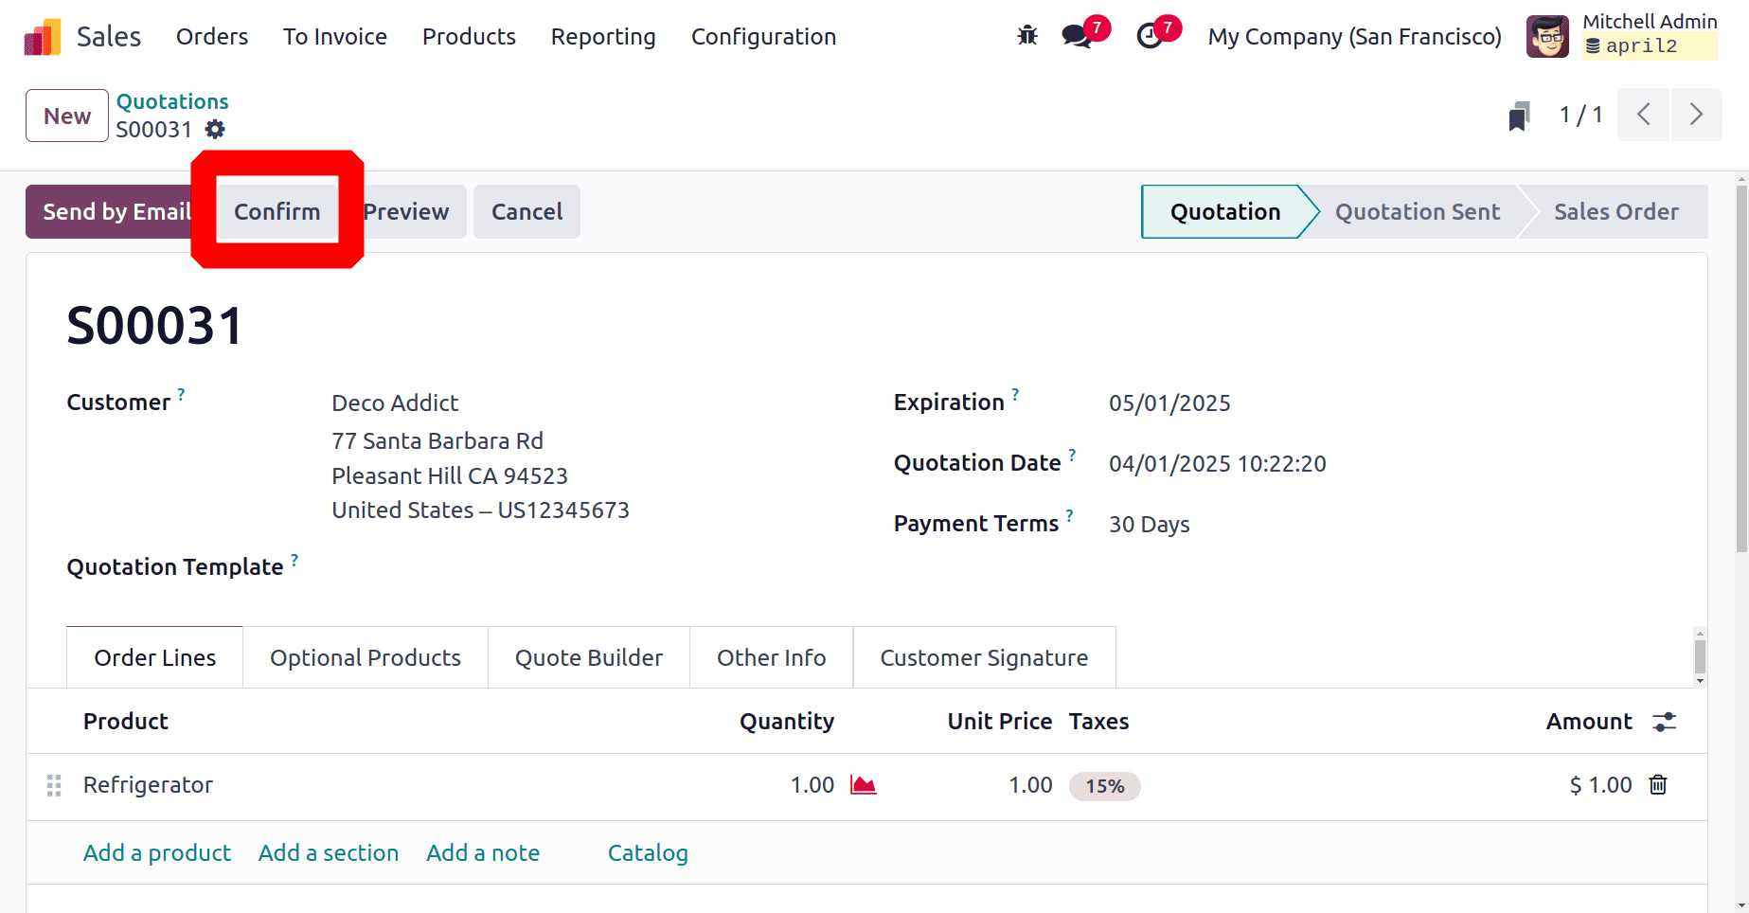
Task: Open the Reporting menu dropdown
Action: [x=603, y=37]
